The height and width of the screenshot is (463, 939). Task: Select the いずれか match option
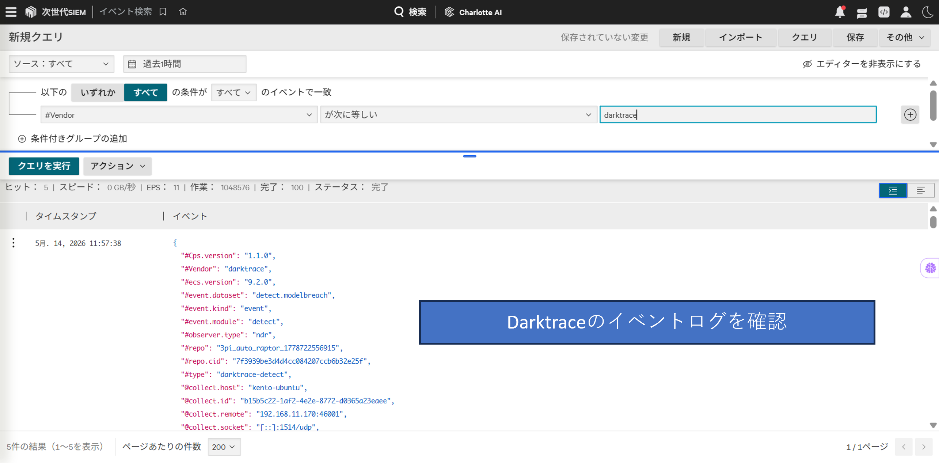98,92
